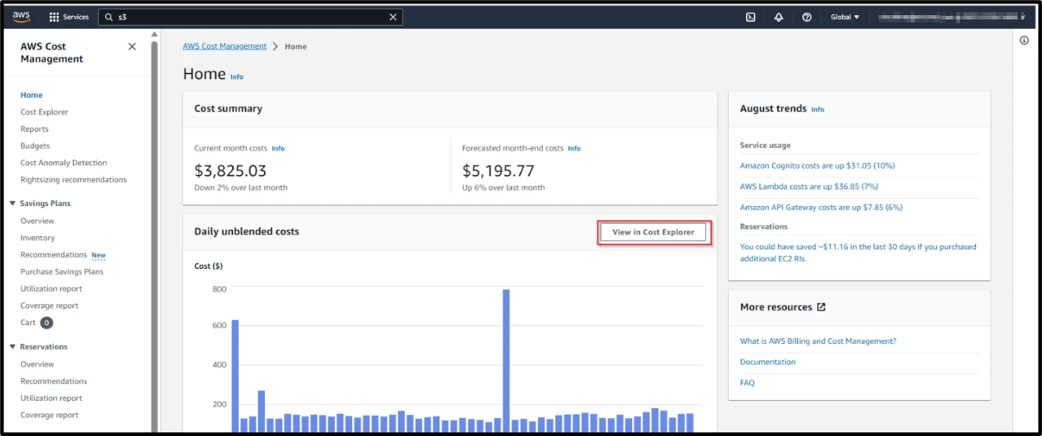Open the Global region dropdown
Screen dimensions: 1042x436
pos(843,16)
